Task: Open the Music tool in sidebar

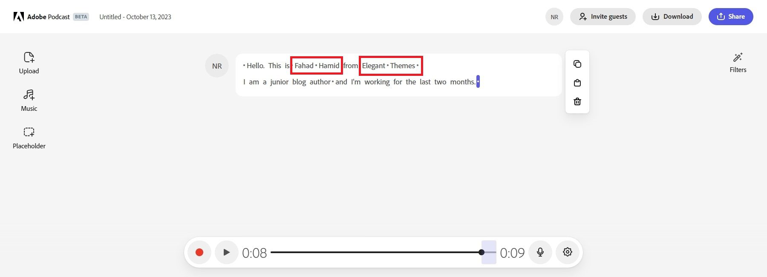Action: click(29, 101)
